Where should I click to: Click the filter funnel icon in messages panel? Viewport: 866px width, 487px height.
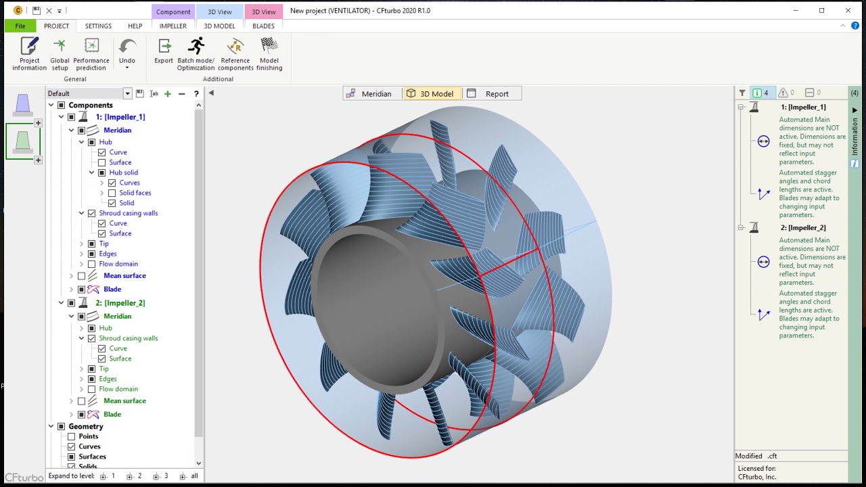point(742,93)
